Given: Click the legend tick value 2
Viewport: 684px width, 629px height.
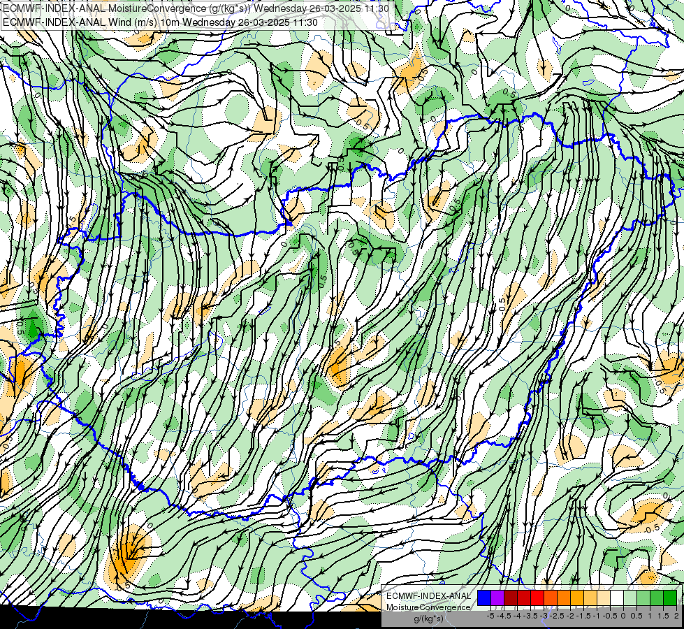Looking at the screenshot, I should (676, 616).
